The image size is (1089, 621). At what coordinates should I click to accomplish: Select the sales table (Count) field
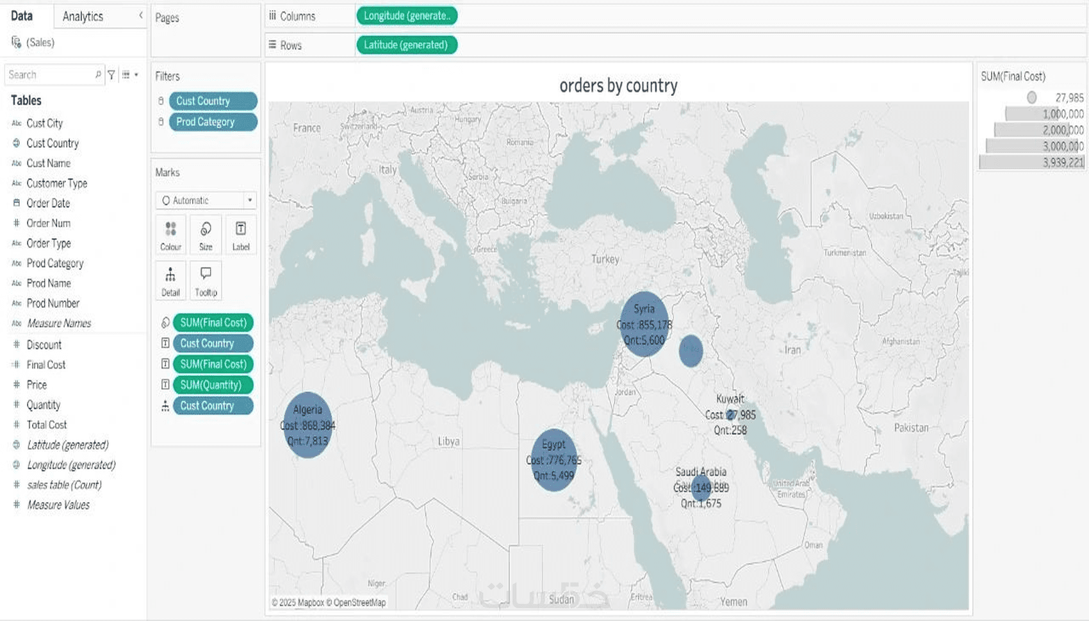(x=64, y=485)
